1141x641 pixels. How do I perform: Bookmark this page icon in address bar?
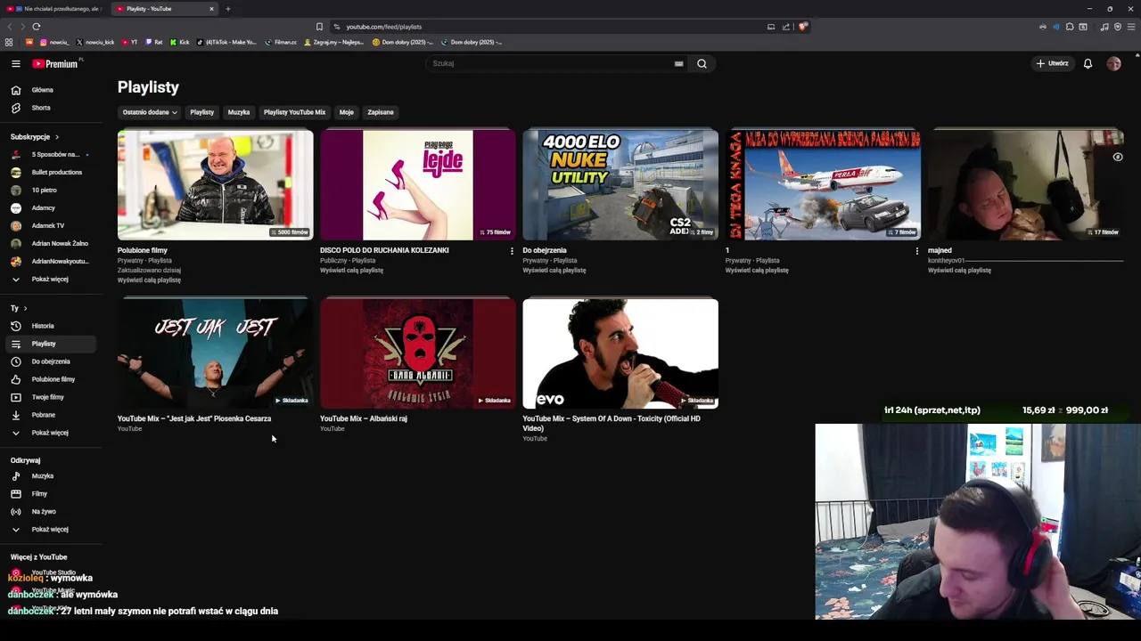(319, 27)
